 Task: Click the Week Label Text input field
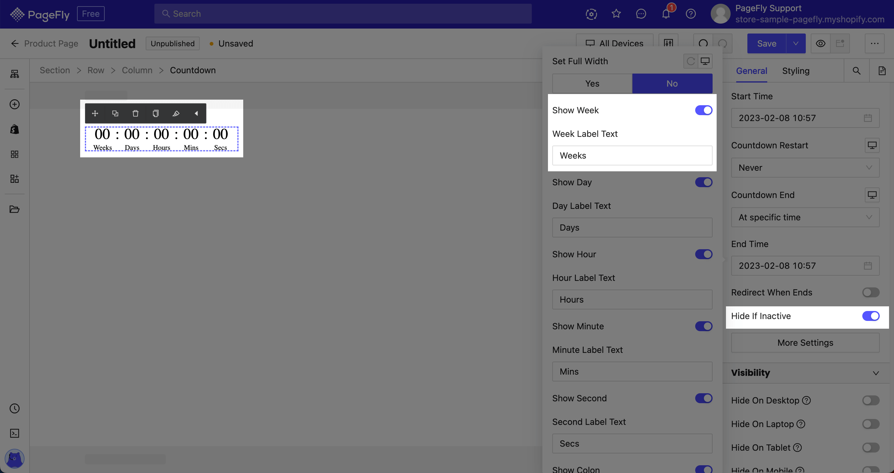click(x=632, y=156)
